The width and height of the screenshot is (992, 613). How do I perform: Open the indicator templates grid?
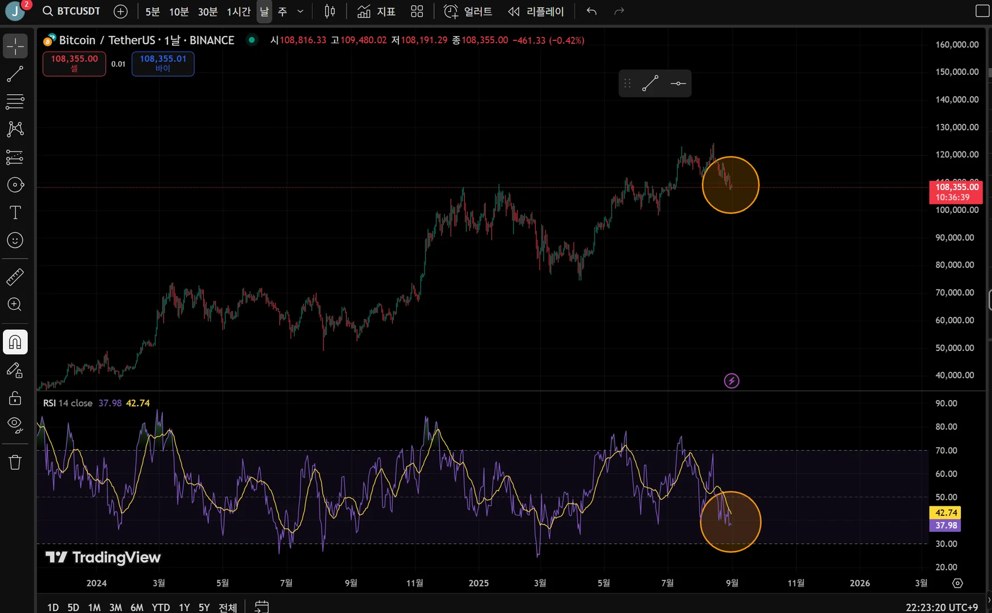pyautogui.click(x=417, y=11)
